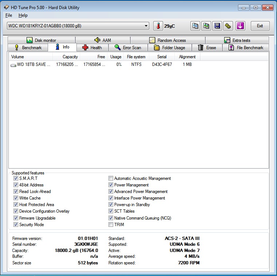Toggle the Security Mode checkbox
Screen dimensions: 277x276
pyautogui.click(x=16, y=224)
